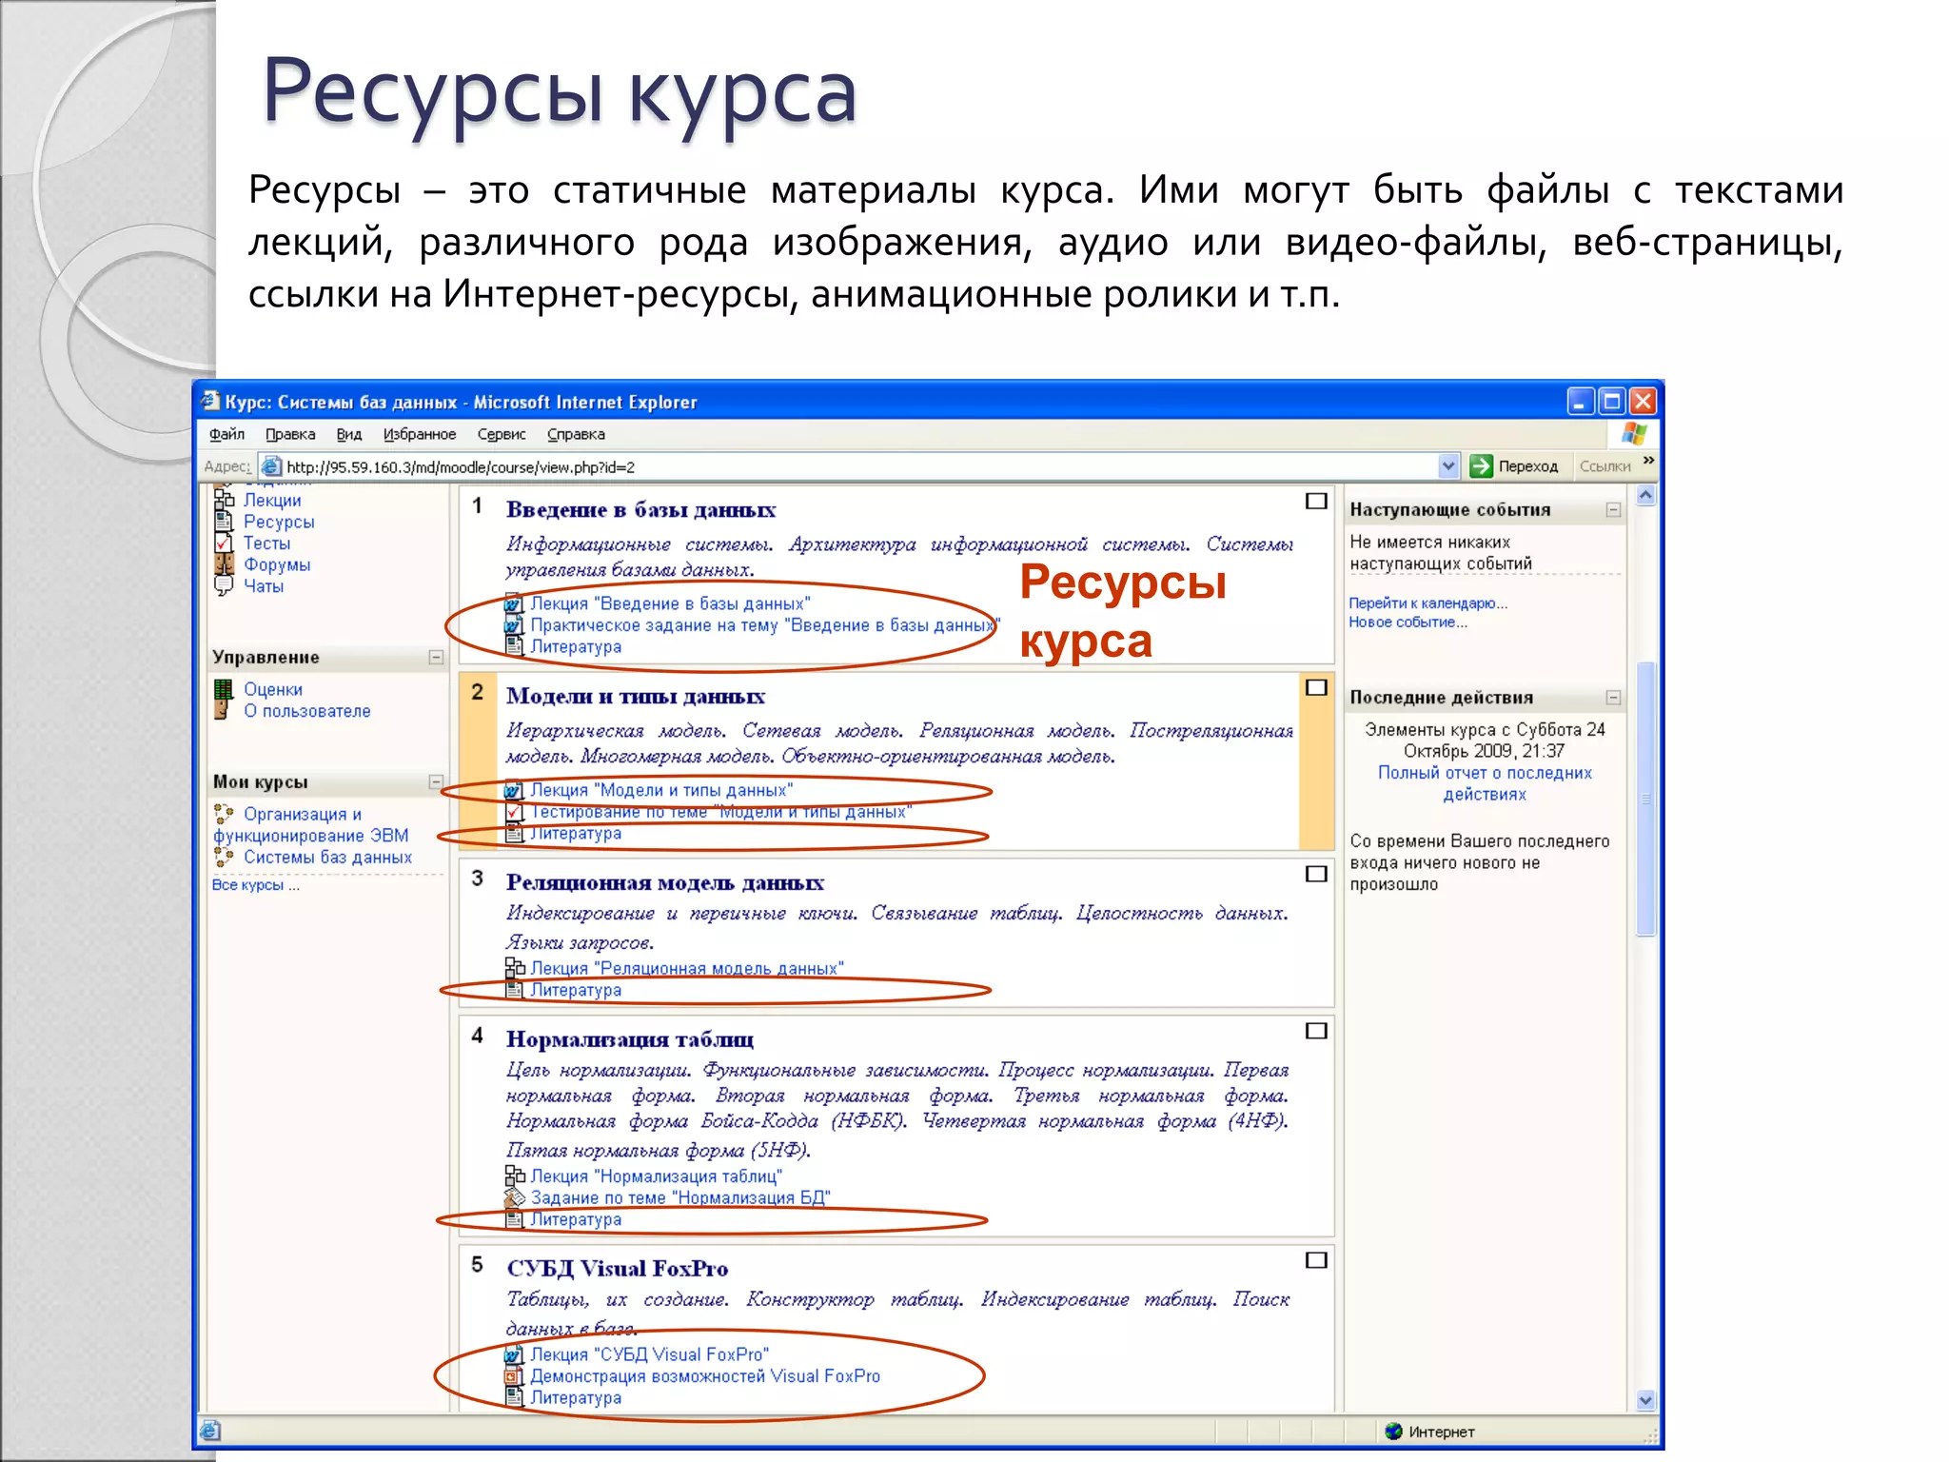The image size is (1949, 1462).
Task: Toggle single-section view box for section 3
Action: click(1316, 874)
